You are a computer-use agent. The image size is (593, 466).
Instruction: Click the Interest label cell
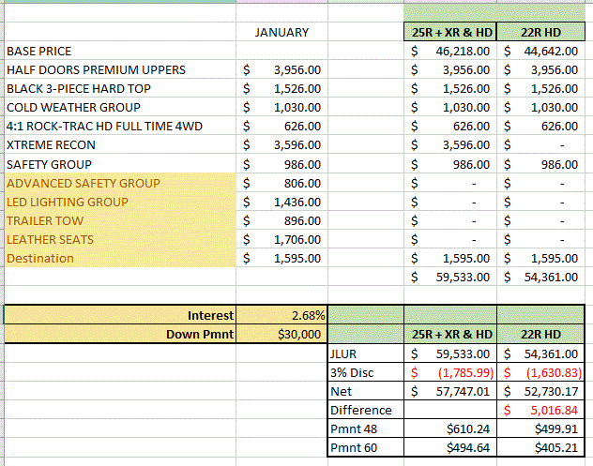[x=120, y=315]
